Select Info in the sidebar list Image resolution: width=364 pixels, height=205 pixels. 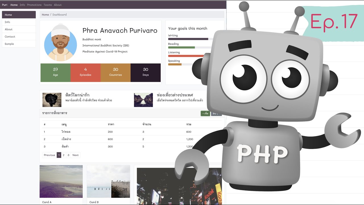pos(19,22)
